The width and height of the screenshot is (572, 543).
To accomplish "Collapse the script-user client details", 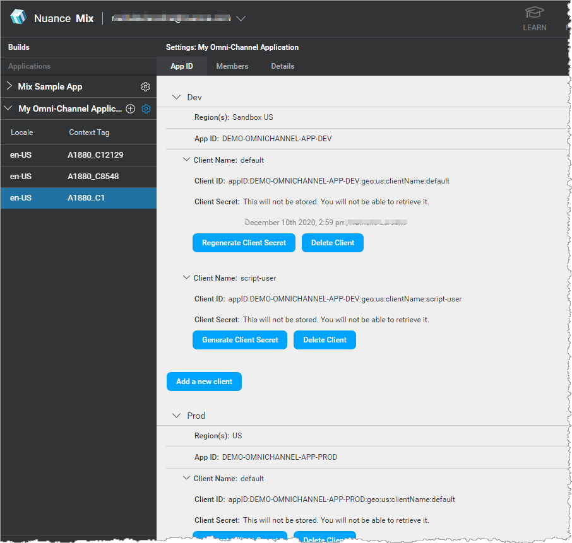I will pos(186,277).
